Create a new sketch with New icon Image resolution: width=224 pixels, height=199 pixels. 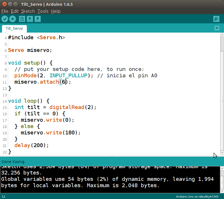pos(22,19)
